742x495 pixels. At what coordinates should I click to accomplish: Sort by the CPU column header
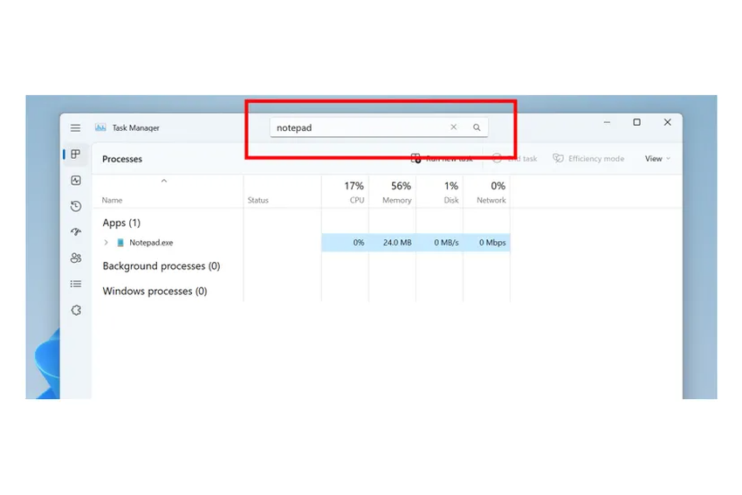click(x=354, y=192)
